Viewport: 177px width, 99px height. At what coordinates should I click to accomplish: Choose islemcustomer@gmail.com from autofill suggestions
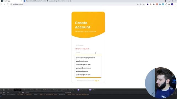(x=88, y=58)
